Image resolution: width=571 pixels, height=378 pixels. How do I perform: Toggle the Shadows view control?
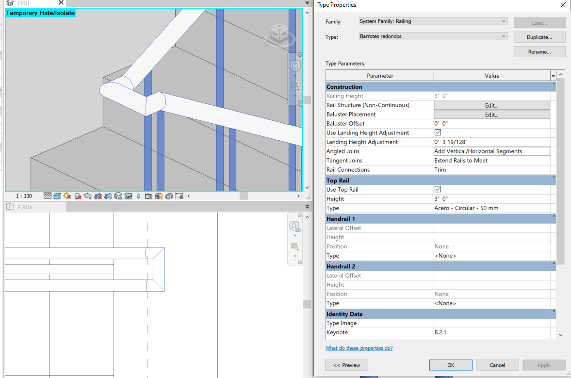tap(77, 196)
